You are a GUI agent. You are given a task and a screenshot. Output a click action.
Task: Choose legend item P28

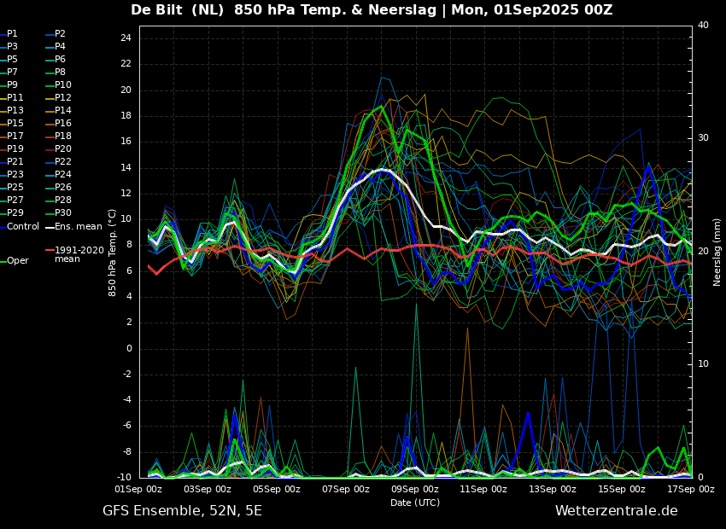pyautogui.click(x=63, y=200)
